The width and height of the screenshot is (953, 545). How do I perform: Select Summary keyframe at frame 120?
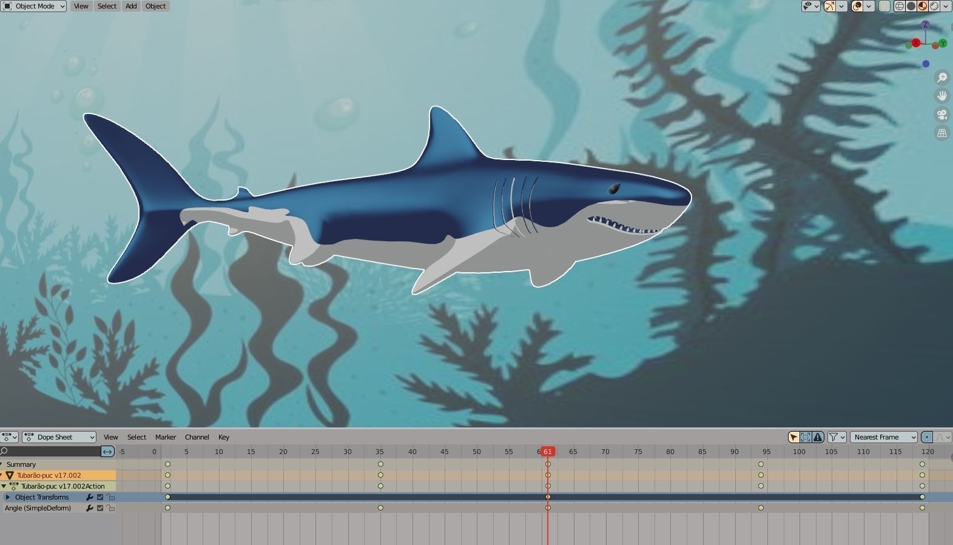[x=922, y=464]
